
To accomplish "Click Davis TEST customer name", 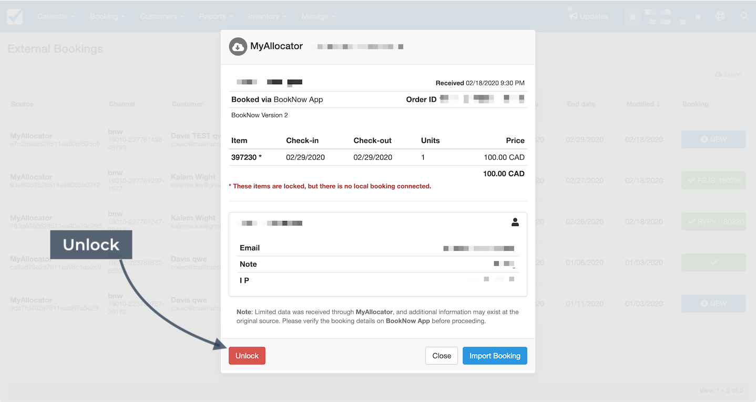I will click(x=196, y=136).
